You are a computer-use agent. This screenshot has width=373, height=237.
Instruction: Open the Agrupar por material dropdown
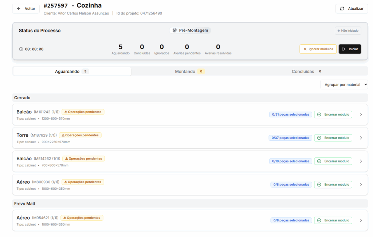click(344, 85)
